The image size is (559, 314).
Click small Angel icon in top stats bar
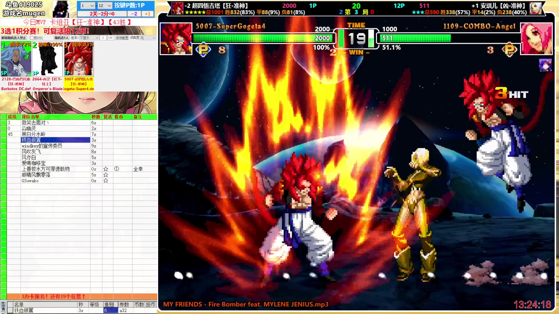coord(535,8)
